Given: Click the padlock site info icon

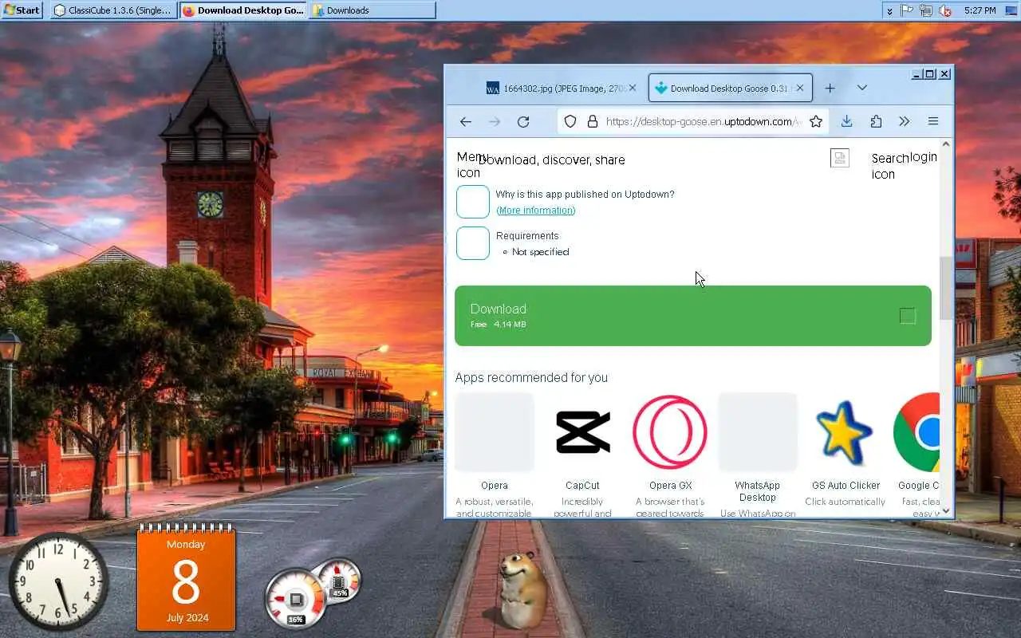Looking at the screenshot, I should pos(593,121).
